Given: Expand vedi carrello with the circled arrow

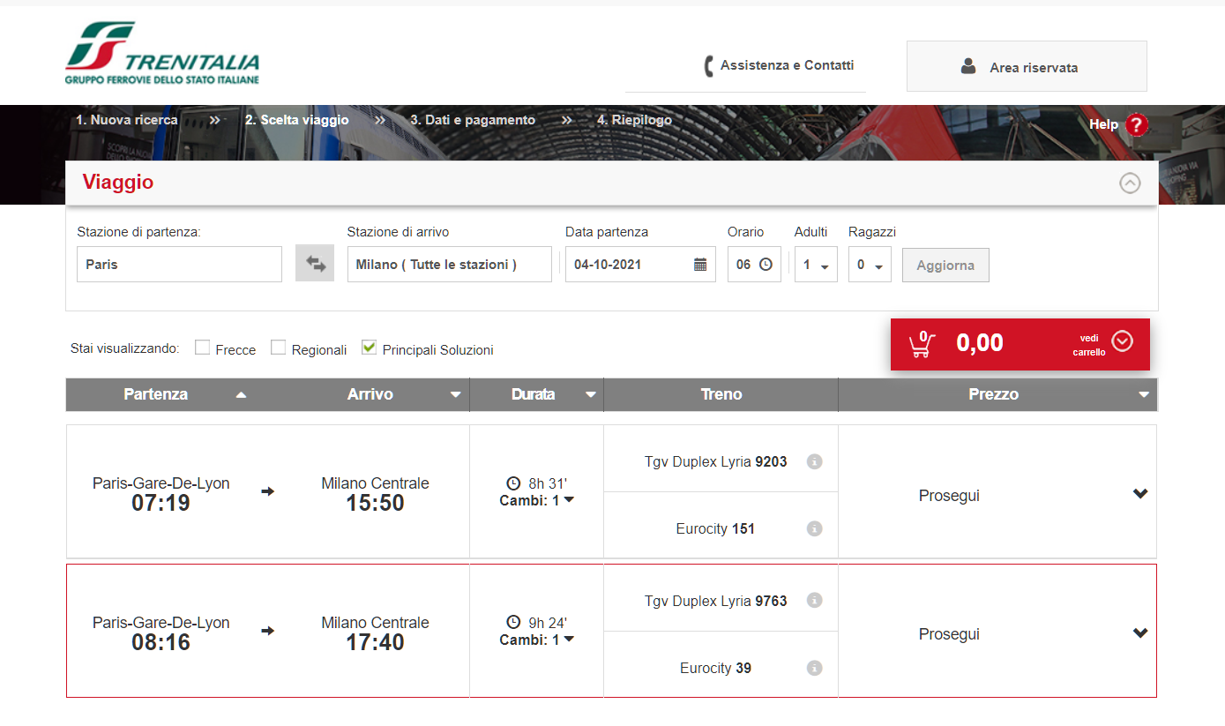Looking at the screenshot, I should (x=1122, y=341).
